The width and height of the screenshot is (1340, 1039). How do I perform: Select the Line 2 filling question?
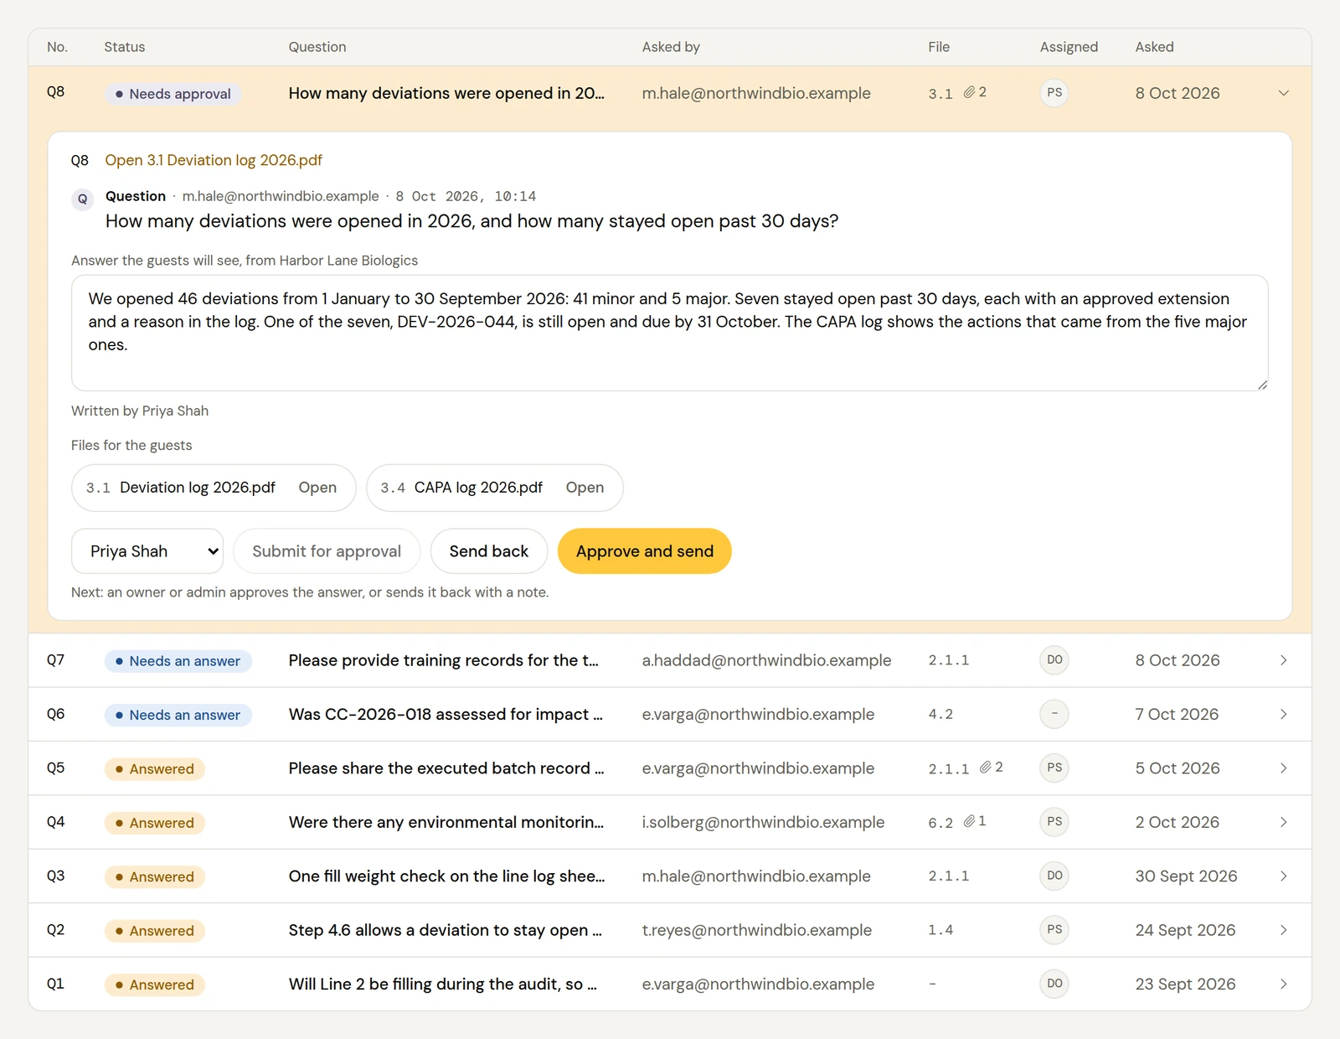click(x=443, y=984)
